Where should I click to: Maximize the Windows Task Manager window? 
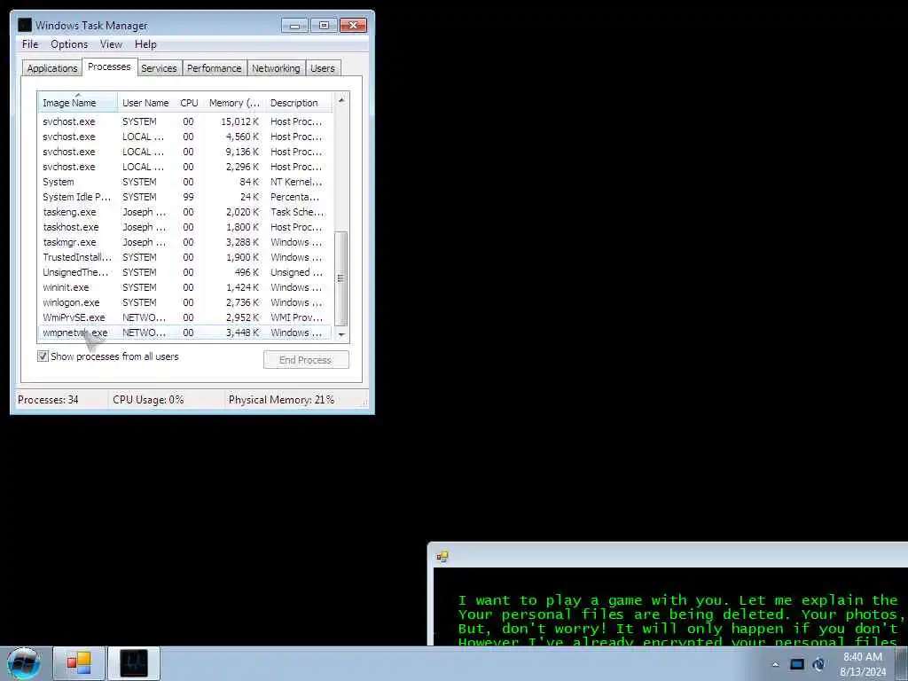[x=324, y=26]
